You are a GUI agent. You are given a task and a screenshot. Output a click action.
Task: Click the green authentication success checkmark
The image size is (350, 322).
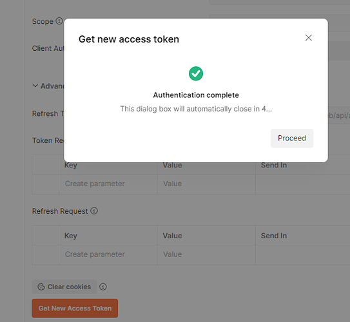(x=196, y=73)
